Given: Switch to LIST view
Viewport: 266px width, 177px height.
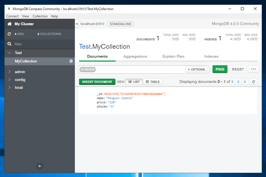Looking at the screenshot, I should click(x=134, y=82).
